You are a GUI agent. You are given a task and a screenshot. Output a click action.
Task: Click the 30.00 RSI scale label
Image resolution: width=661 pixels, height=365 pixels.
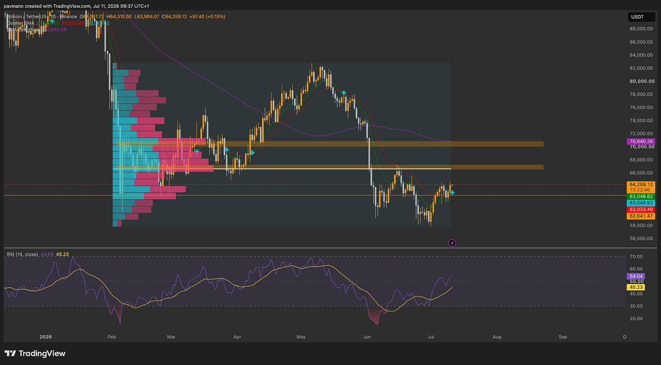click(636, 306)
